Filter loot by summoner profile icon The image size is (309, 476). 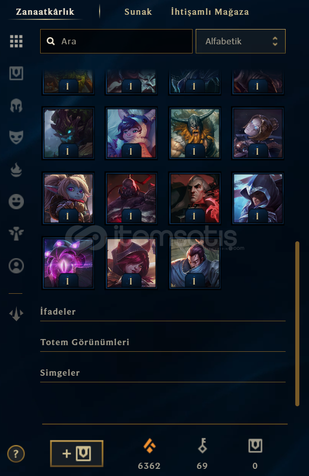point(16,266)
